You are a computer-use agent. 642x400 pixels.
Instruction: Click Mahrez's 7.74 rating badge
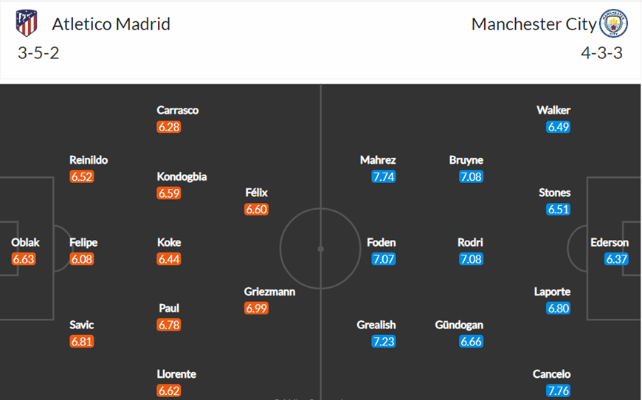tap(383, 177)
